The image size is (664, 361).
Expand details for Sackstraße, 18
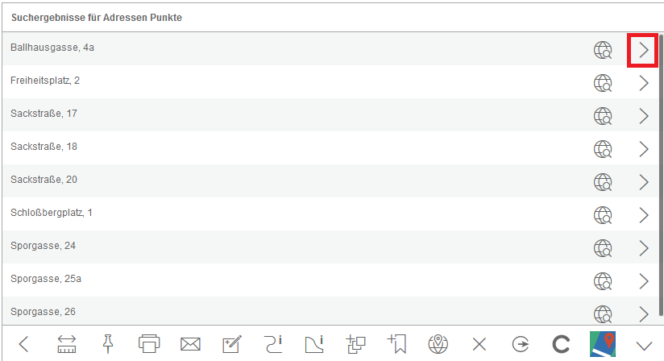pos(643,149)
